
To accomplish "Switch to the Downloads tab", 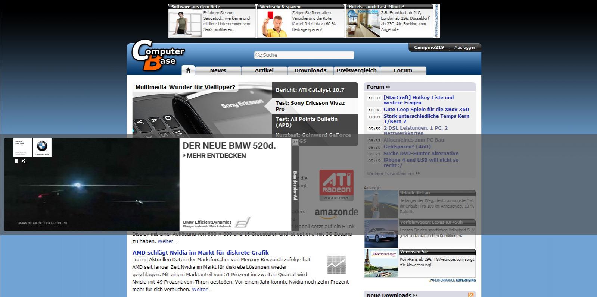I will click(310, 70).
